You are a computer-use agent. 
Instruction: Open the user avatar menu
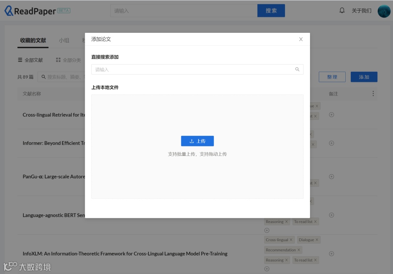[x=384, y=11]
